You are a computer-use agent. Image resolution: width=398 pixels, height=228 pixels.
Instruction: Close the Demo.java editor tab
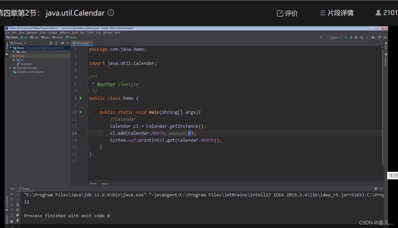91,43
